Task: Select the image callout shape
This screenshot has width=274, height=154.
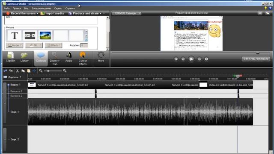Action: point(45,36)
